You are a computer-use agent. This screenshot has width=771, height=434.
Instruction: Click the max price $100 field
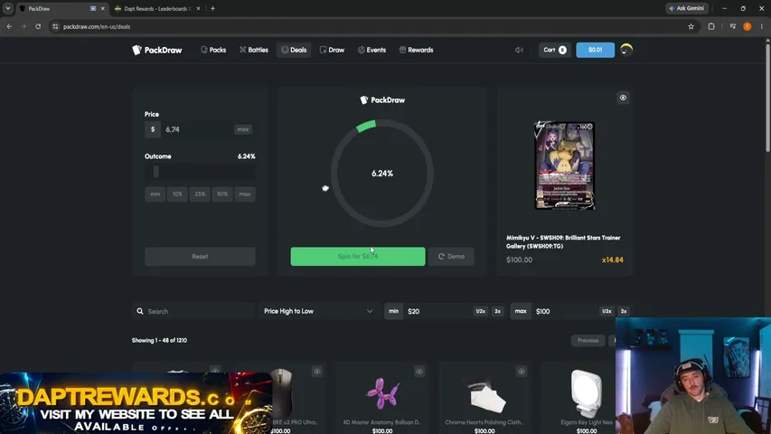point(566,311)
